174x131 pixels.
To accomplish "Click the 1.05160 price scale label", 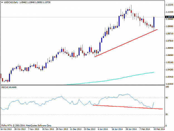I will (170, 63).
